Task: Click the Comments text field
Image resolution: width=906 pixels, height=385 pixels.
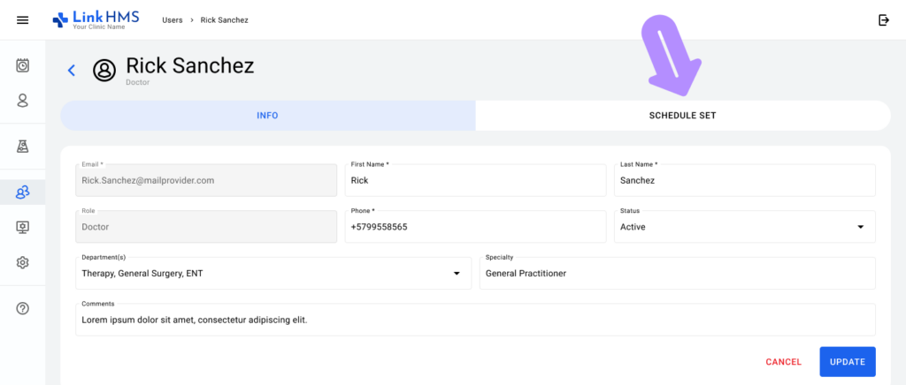Action: [475, 320]
